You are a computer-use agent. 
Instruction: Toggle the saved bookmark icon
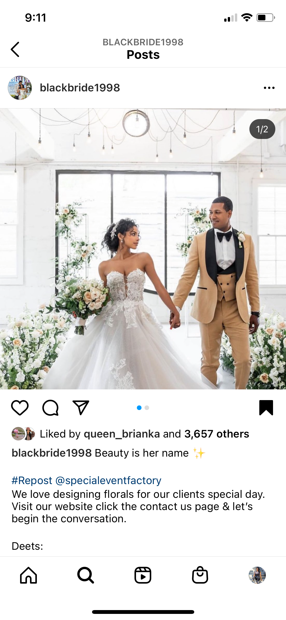tap(266, 408)
